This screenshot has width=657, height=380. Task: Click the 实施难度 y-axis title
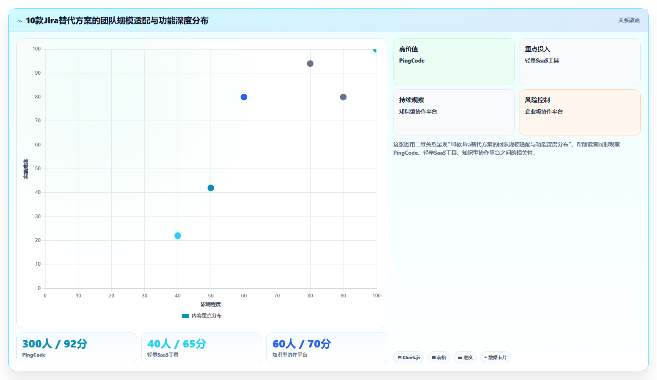pos(26,169)
